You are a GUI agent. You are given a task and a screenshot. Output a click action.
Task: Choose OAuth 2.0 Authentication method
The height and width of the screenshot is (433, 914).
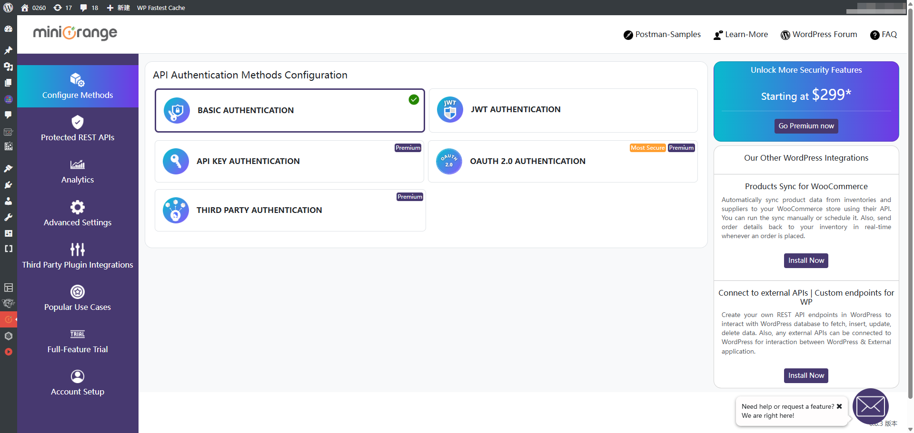point(563,161)
